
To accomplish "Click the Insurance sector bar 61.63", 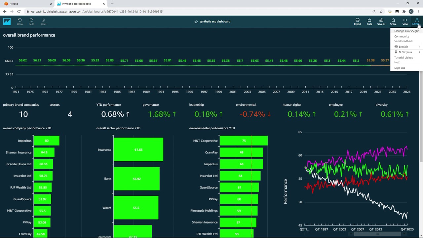I will click(x=138, y=149).
